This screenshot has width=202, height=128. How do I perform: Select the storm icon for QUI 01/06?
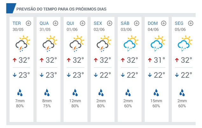click(x=77, y=44)
